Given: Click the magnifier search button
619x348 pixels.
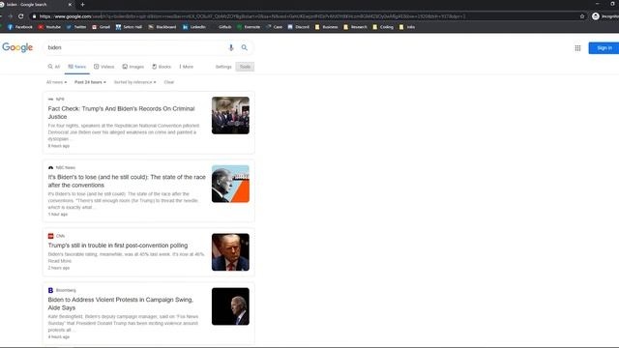Looking at the screenshot, I should 245,47.
